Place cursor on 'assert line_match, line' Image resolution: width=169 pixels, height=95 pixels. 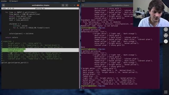(x=20, y=16)
